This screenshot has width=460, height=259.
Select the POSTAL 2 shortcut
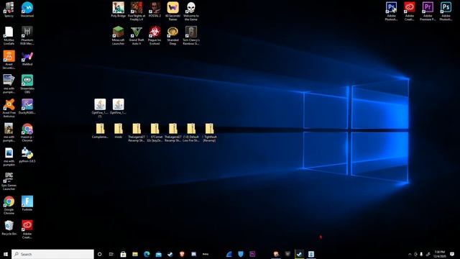pyautogui.click(x=155, y=9)
